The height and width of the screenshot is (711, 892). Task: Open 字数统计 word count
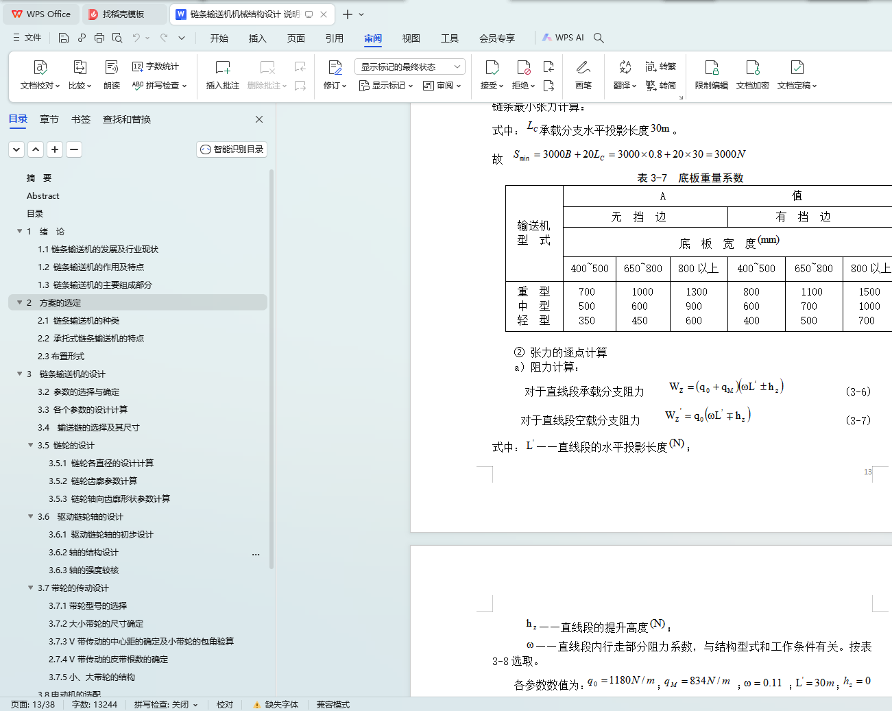coord(156,67)
